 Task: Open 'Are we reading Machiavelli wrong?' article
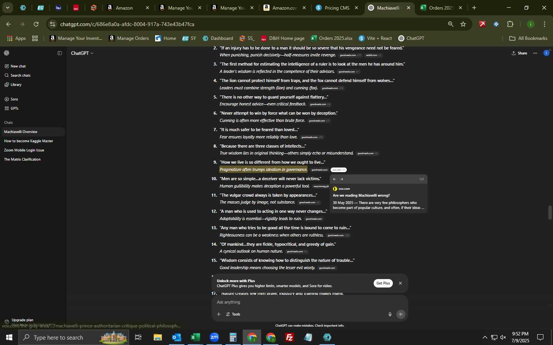[x=361, y=195]
